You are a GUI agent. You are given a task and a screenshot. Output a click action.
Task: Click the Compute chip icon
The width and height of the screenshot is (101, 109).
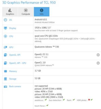[x=26, y=10]
